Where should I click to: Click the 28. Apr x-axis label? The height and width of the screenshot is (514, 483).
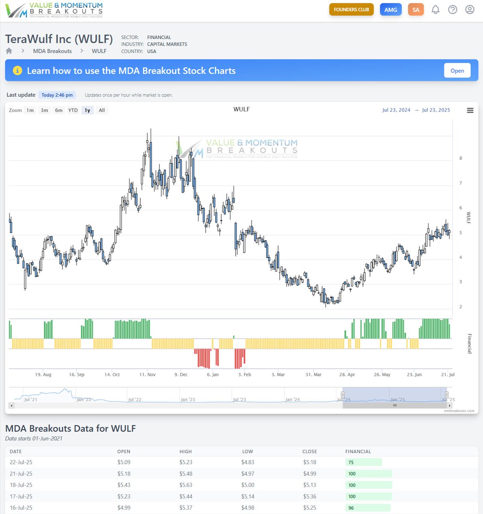click(x=347, y=374)
